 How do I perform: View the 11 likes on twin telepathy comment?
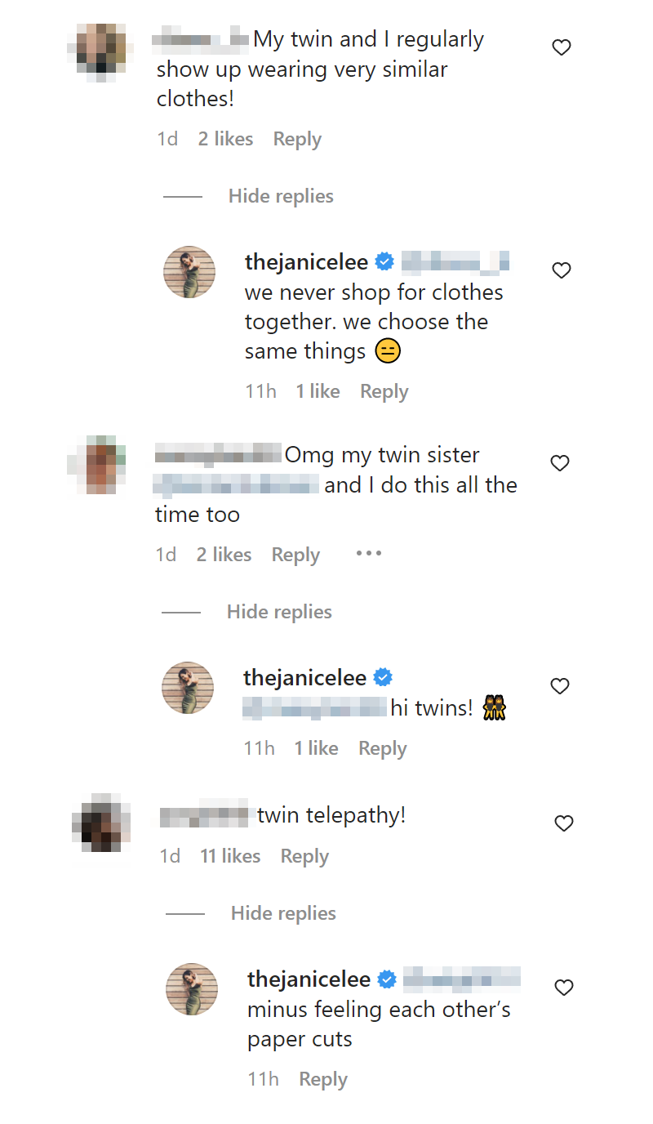tap(230, 856)
